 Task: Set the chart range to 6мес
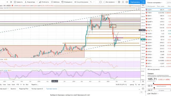pos(13,85)
